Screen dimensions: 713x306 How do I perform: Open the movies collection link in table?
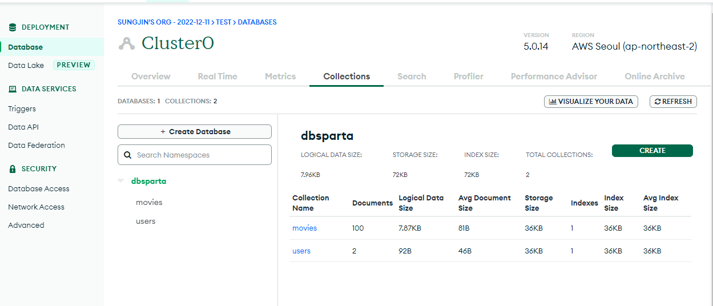coord(304,228)
